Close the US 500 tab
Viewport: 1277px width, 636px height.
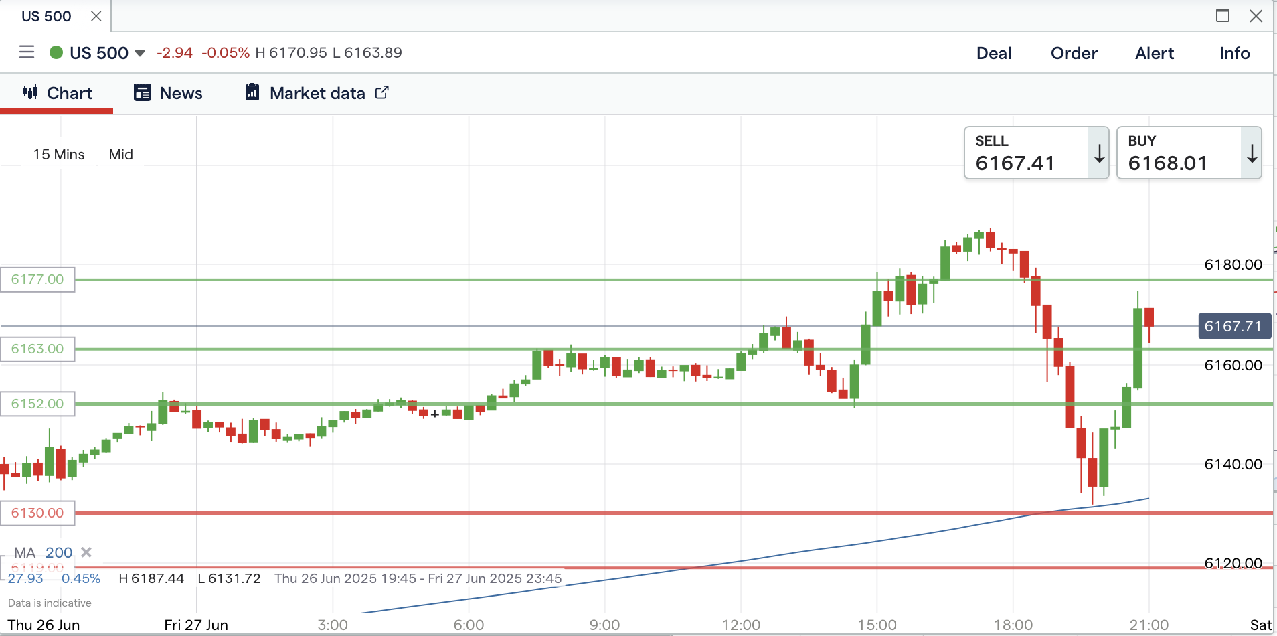click(96, 16)
